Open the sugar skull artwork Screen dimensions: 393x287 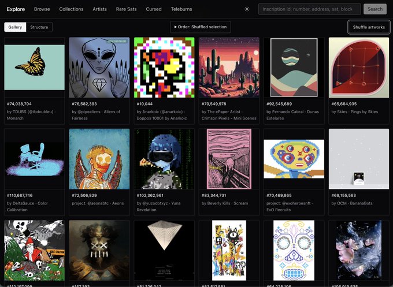(x=294, y=251)
